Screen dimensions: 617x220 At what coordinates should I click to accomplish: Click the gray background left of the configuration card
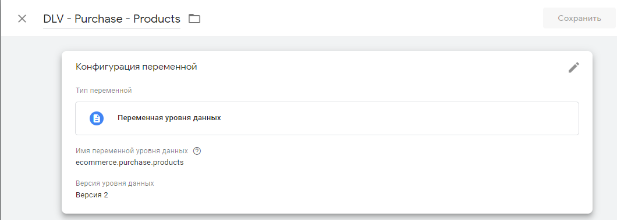tap(31, 129)
